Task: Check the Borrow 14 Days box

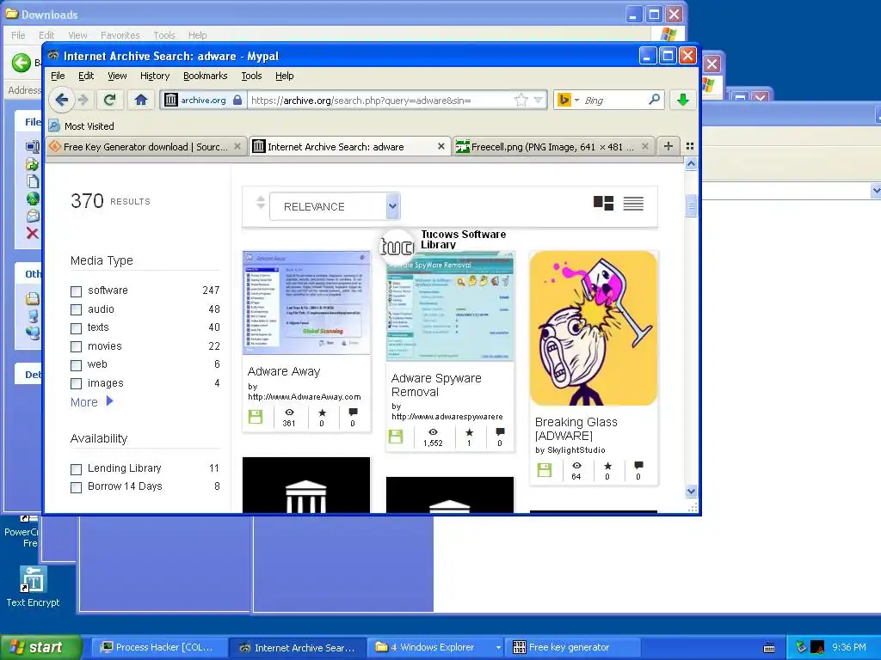Action: pos(76,487)
